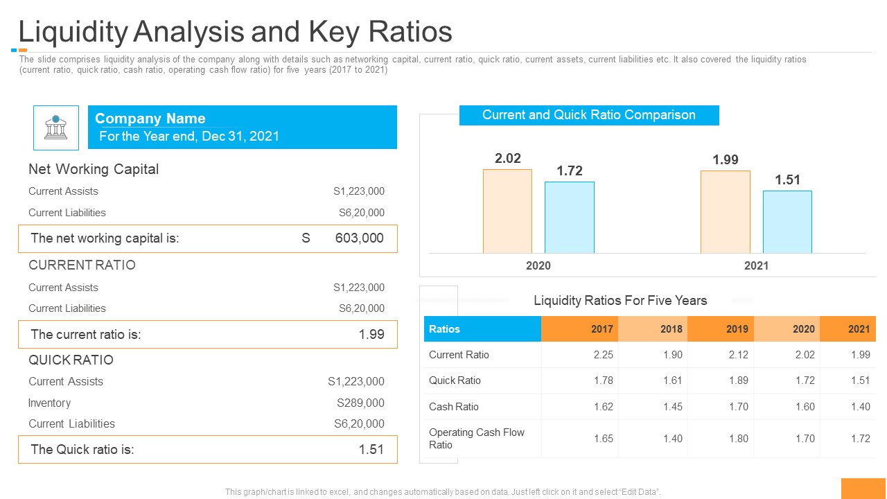Select the blue 2021 bar labeled 1.51
Viewport: 887px width, 499px height.
tap(787, 222)
